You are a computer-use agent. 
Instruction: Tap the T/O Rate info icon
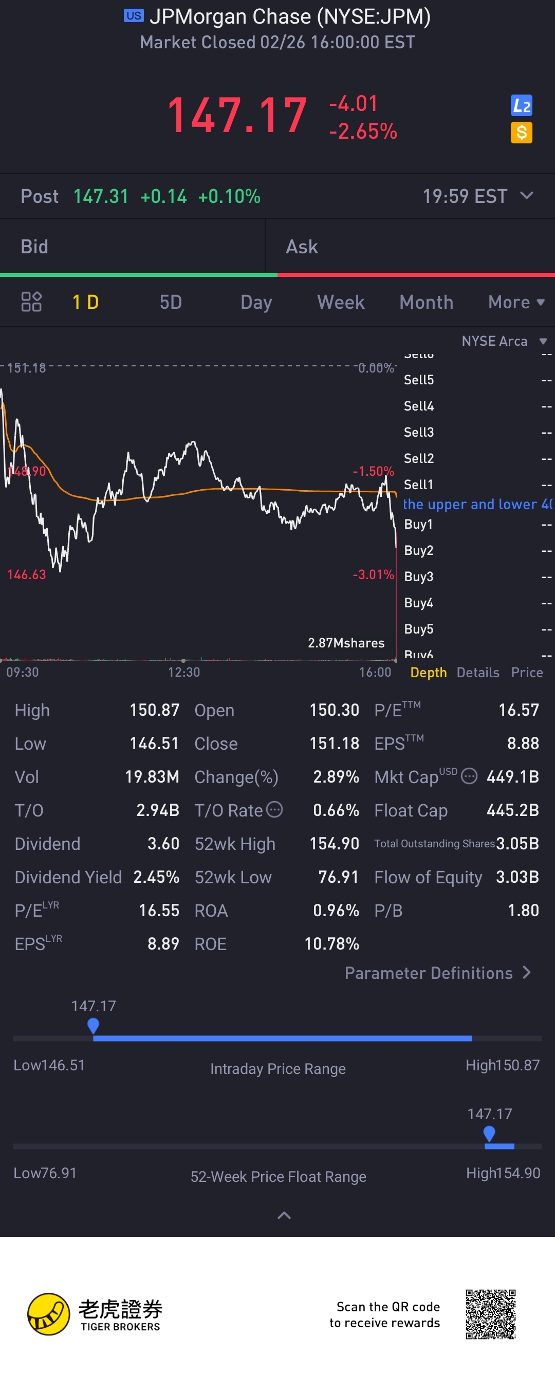274,809
